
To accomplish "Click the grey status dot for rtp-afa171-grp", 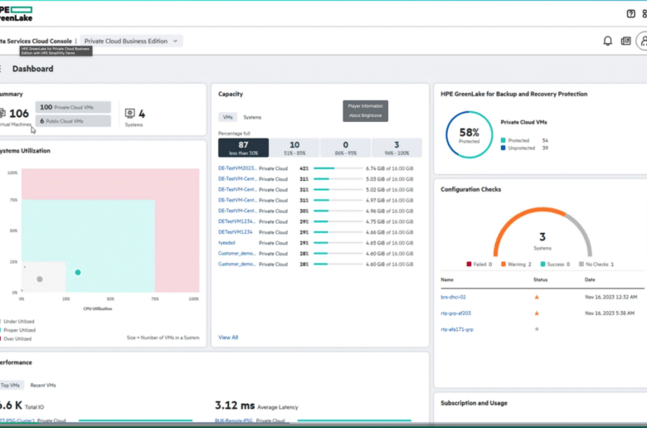I will point(537,329).
